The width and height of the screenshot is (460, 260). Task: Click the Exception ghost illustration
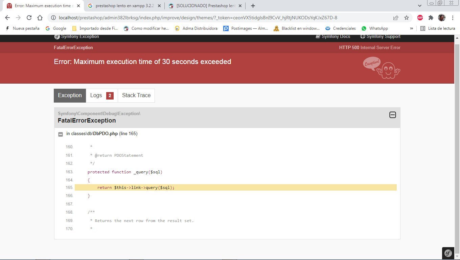(x=382, y=68)
